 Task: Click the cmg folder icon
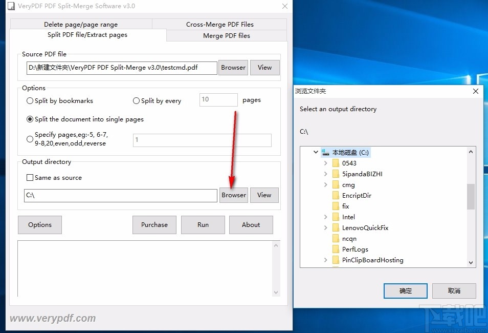pyautogui.click(x=336, y=184)
